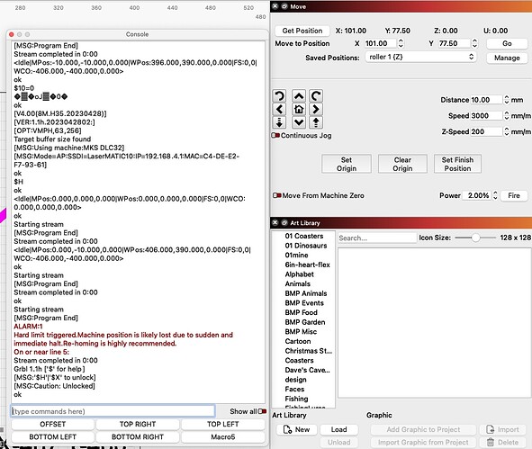The image size is (532, 449).
Task: Click the rotate clockwise jog icon
Action: click(316, 96)
